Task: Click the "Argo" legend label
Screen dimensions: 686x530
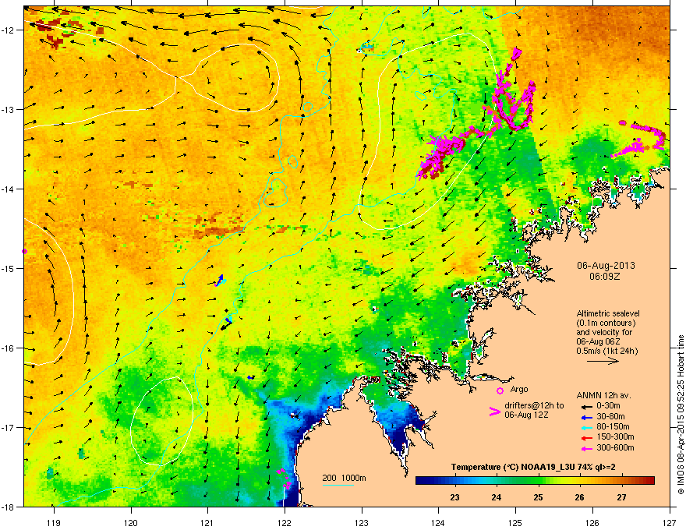Action: pos(519,389)
